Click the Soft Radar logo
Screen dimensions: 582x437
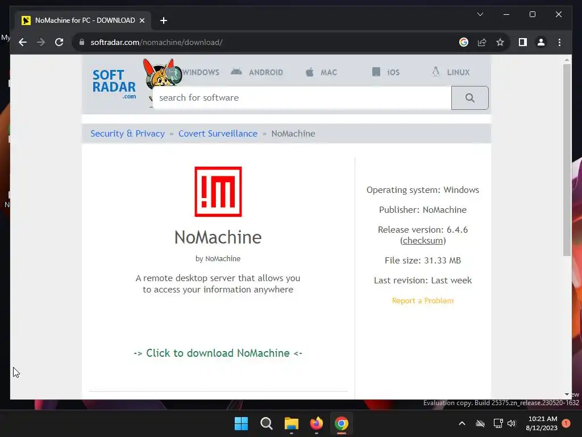tap(114, 84)
